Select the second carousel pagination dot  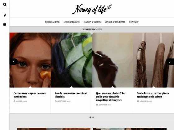[x=93, y=117]
